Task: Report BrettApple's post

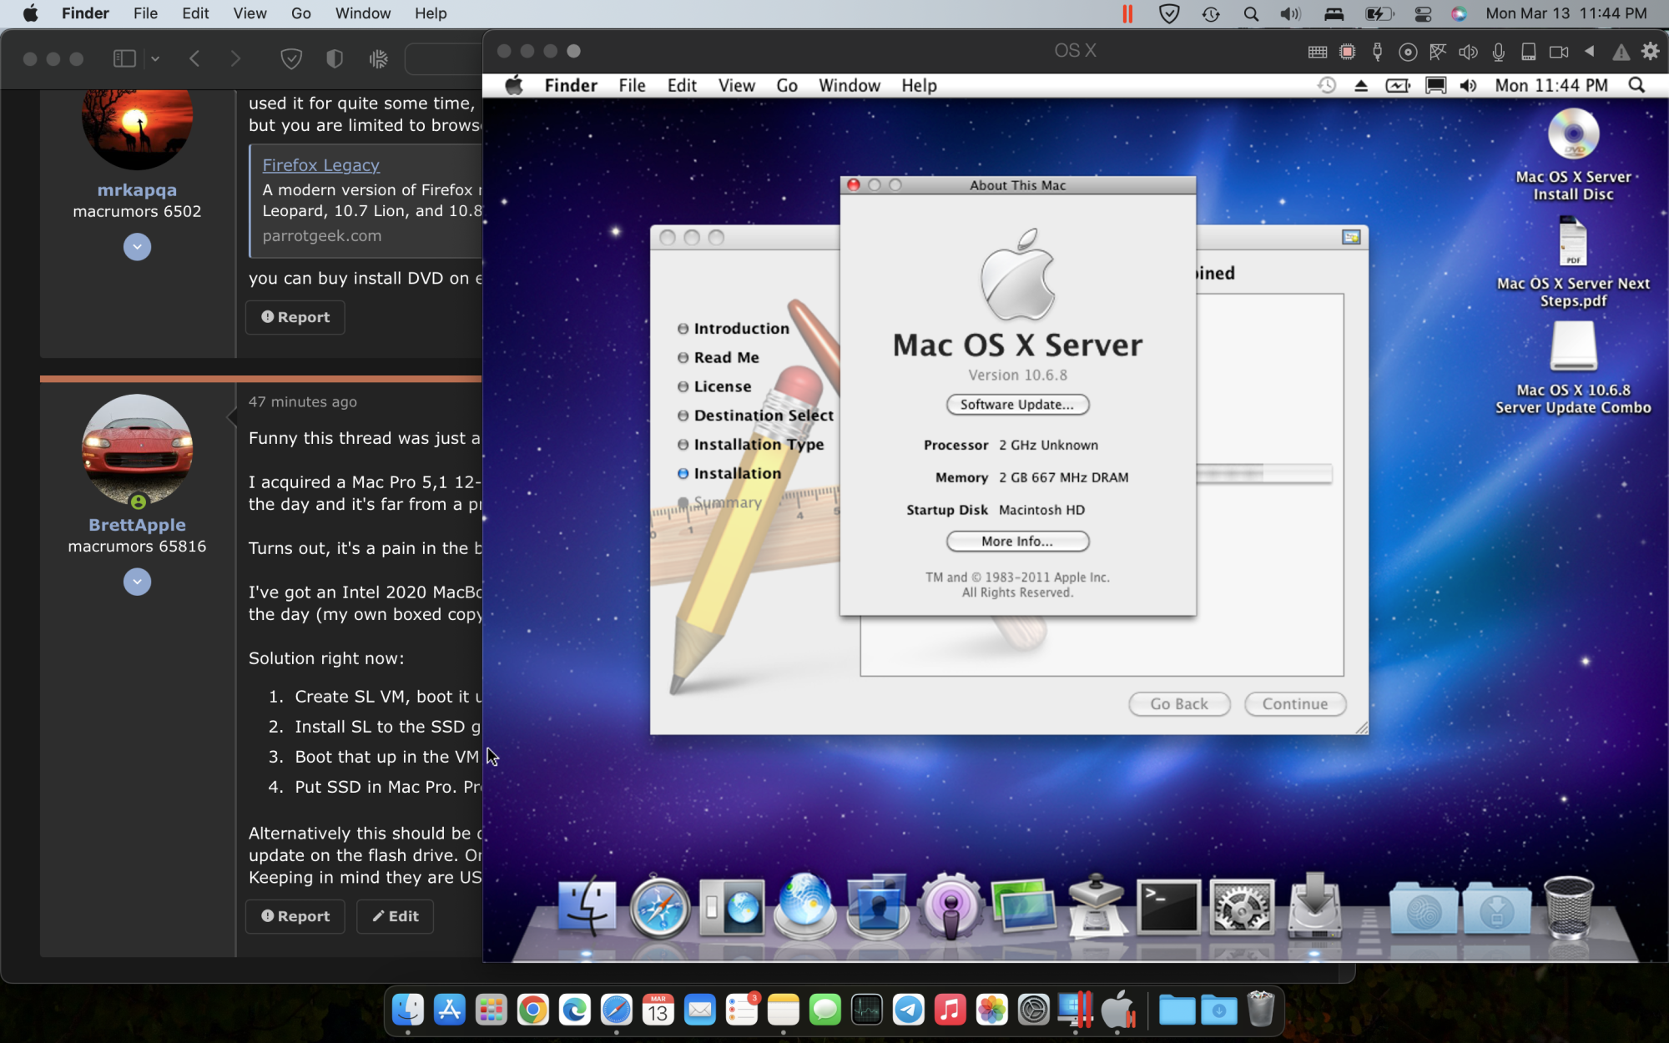Action: [x=295, y=916]
